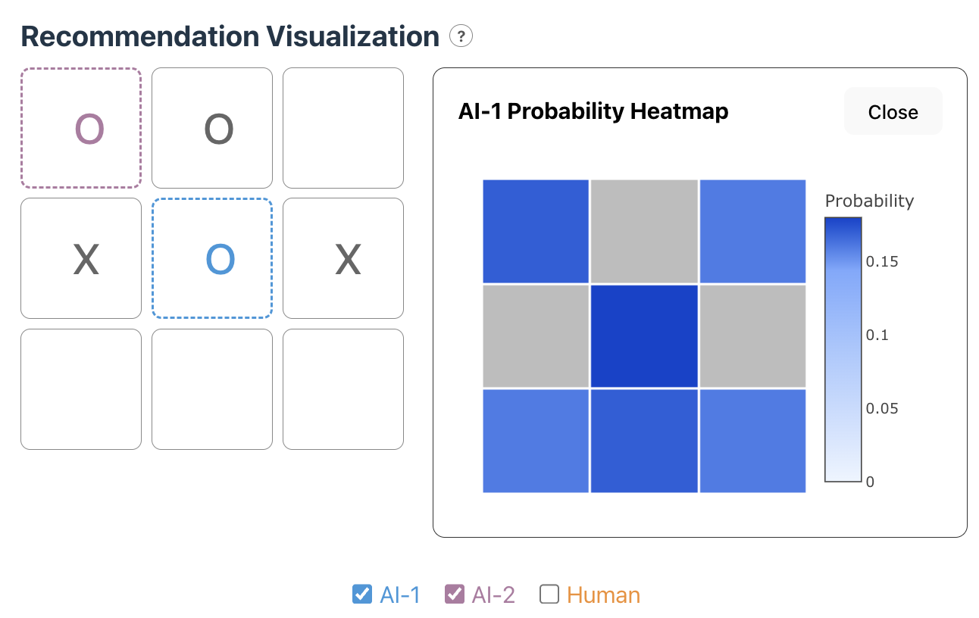Click the empty bottom-center board cell
Viewport: 979px width, 618px height.
click(211, 389)
